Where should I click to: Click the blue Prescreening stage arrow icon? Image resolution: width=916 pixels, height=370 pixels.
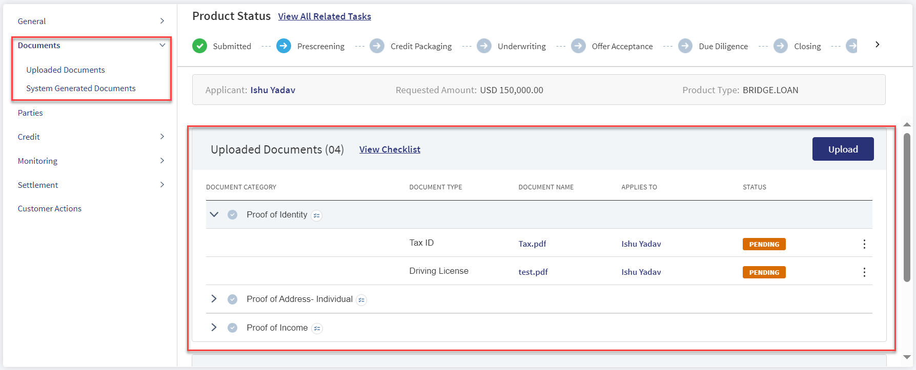click(x=283, y=46)
